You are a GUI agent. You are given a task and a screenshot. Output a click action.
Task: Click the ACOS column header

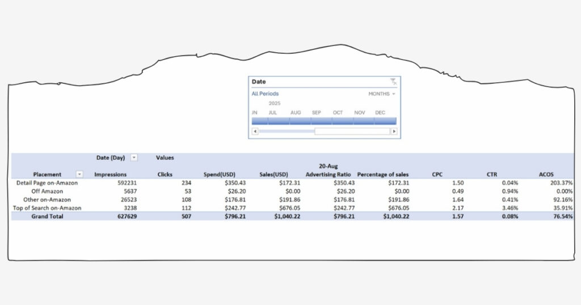pyautogui.click(x=546, y=175)
